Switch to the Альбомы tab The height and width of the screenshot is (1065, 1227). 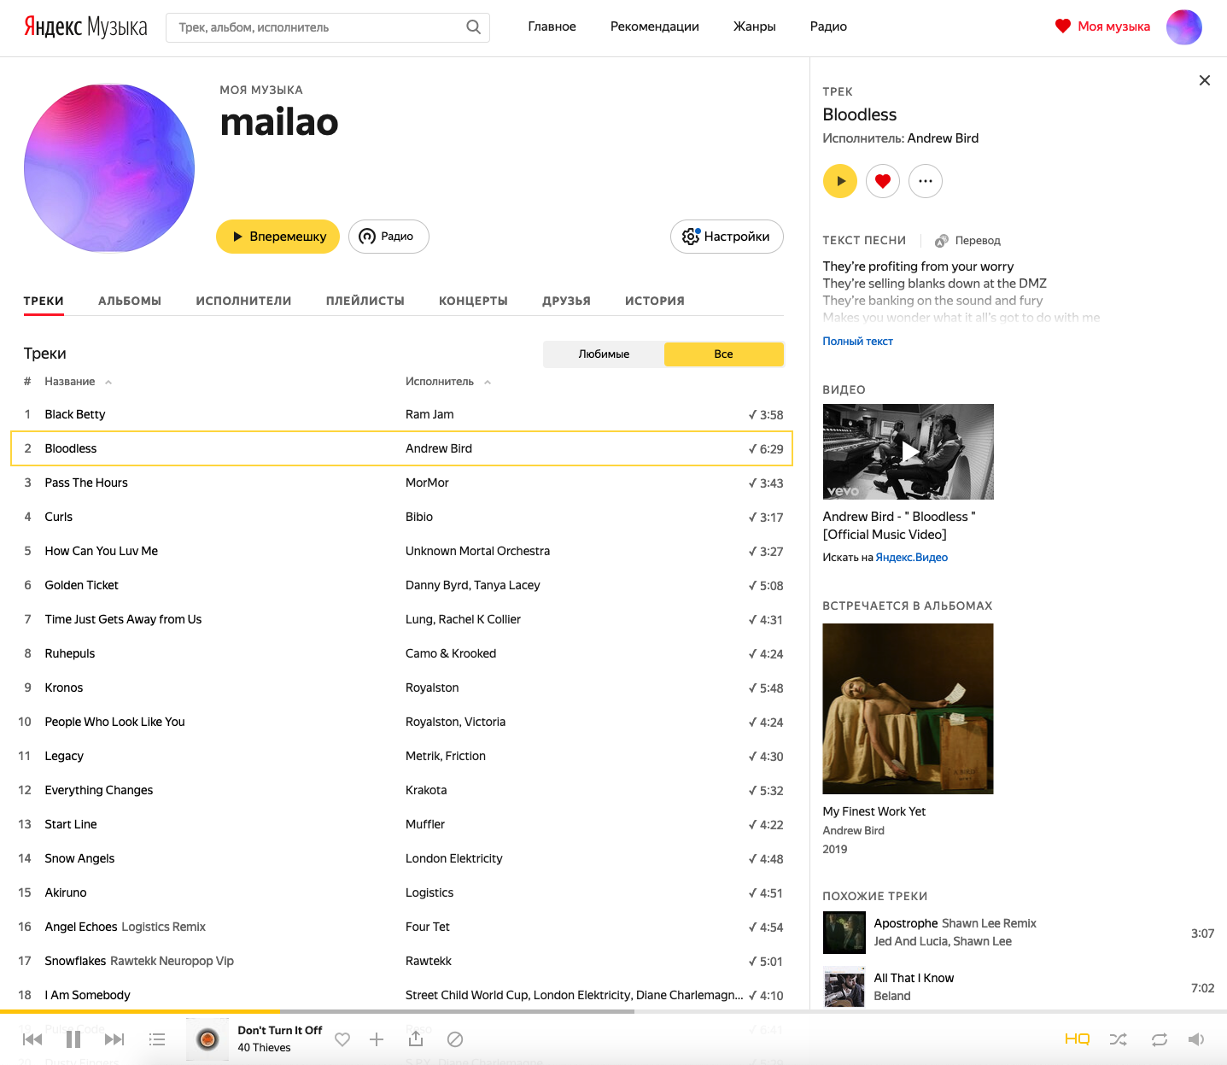(130, 301)
